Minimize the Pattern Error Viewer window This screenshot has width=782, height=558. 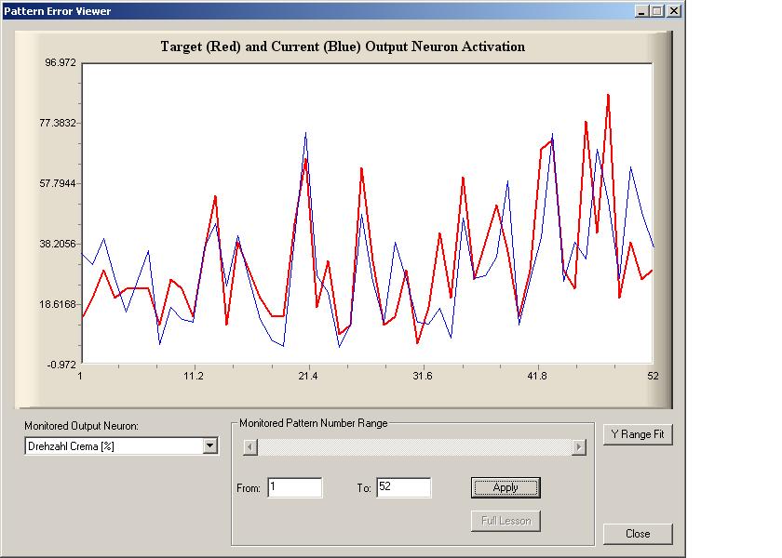click(642, 11)
